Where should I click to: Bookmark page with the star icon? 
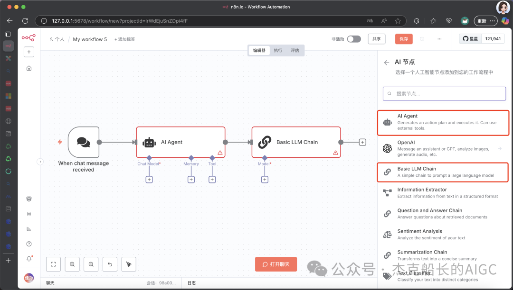pos(398,21)
